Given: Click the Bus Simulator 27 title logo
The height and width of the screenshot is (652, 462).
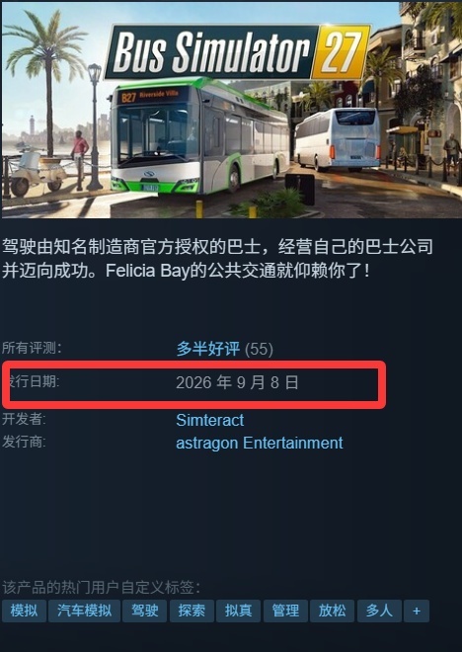Looking at the screenshot, I should (238, 51).
